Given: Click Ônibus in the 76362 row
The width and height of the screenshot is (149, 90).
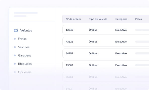Looking at the screenshot, I should (x=93, y=77).
